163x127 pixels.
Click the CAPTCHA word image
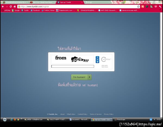[72, 59]
